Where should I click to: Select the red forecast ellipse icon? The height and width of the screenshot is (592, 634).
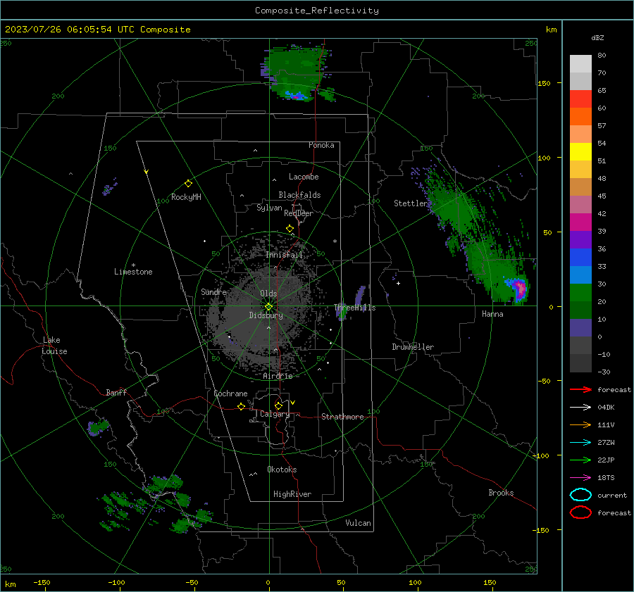pos(580,512)
